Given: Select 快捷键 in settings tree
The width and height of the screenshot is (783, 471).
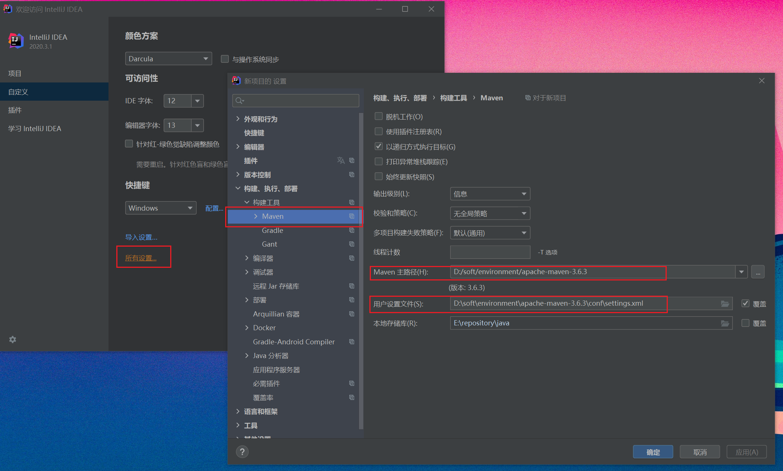Looking at the screenshot, I should click(x=254, y=133).
